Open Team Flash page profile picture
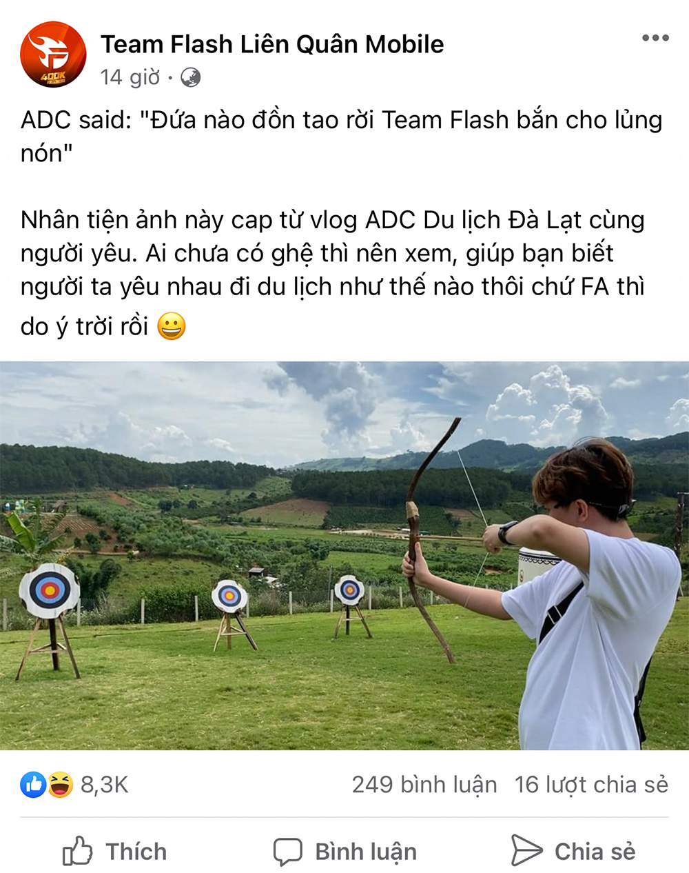 coord(53,55)
